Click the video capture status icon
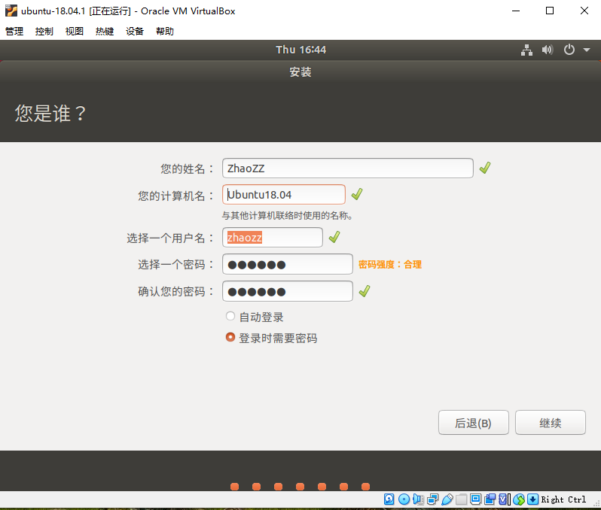Viewport: 601px width, 510px height. click(x=490, y=499)
